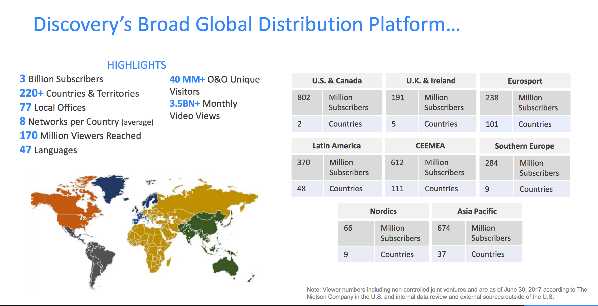Click the 'Asia Pacific' table header

(x=477, y=211)
